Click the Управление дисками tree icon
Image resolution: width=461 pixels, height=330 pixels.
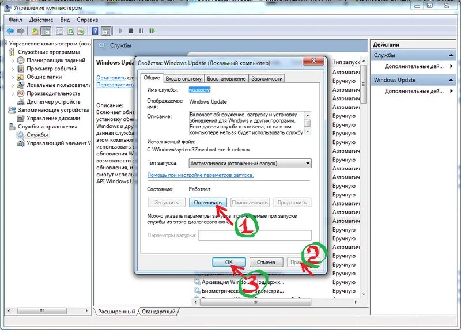pyautogui.click(x=21, y=119)
